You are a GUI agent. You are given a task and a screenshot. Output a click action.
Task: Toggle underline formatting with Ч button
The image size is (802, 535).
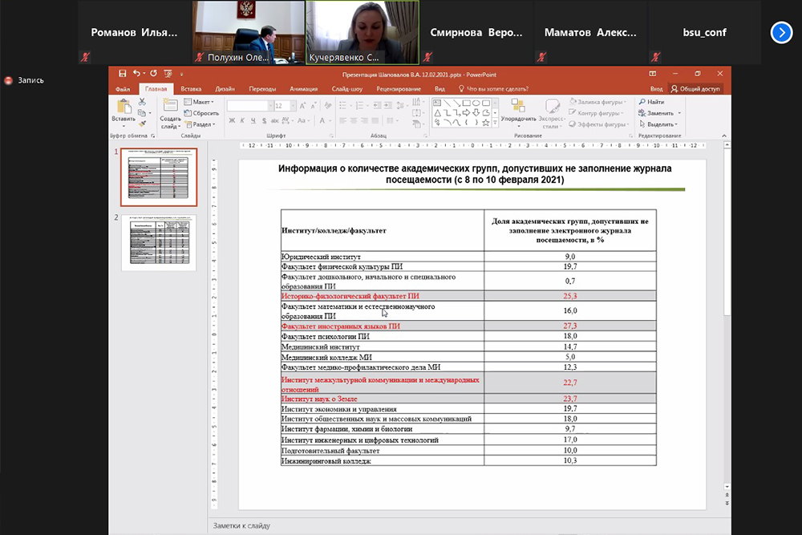252,121
